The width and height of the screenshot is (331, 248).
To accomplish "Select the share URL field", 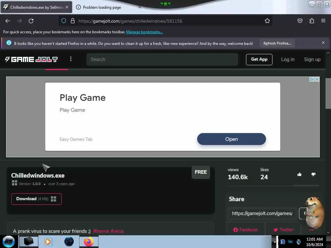I will point(262,213).
